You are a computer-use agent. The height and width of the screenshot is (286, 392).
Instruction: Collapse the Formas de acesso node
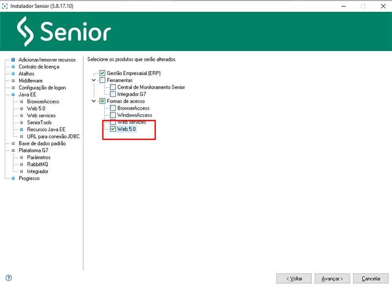pyautogui.click(x=94, y=101)
